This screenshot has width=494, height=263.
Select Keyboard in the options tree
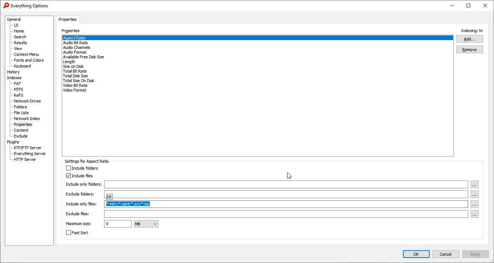click(x=22, y=66)
